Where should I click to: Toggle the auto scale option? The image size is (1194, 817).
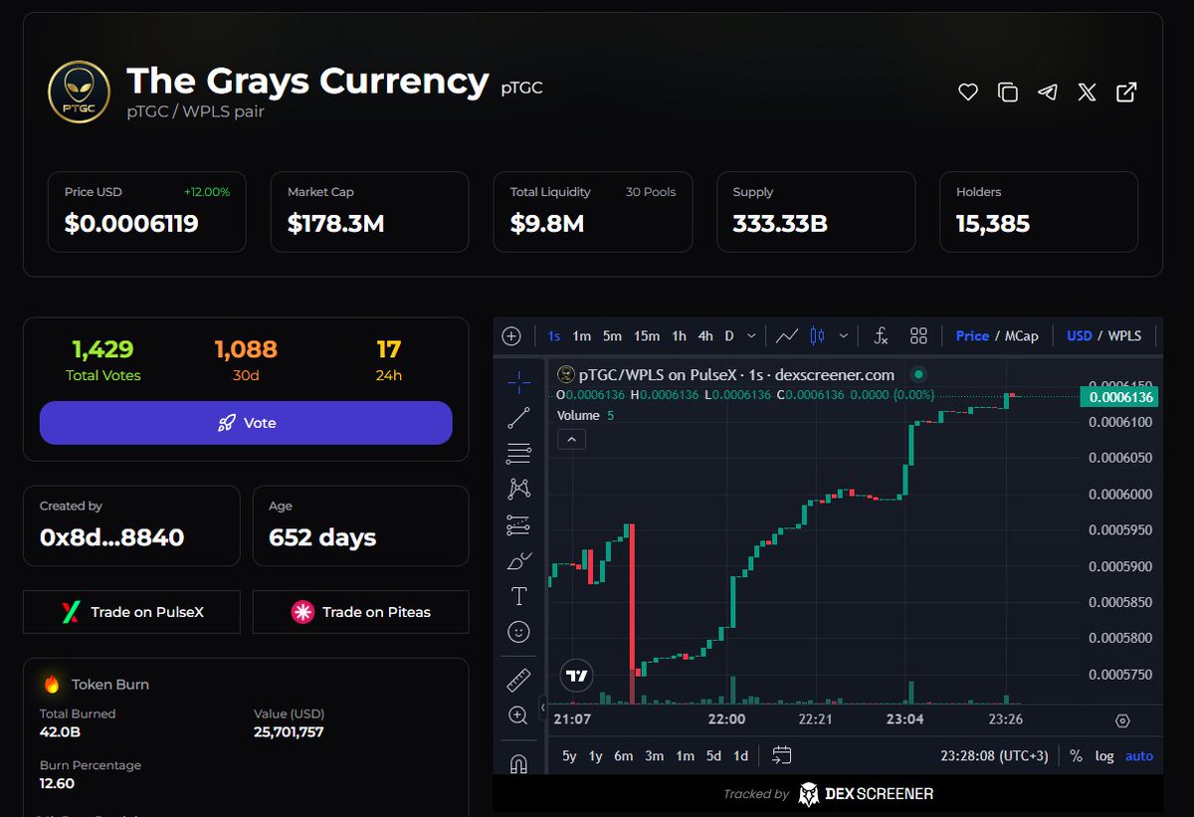pos(1139,756)
